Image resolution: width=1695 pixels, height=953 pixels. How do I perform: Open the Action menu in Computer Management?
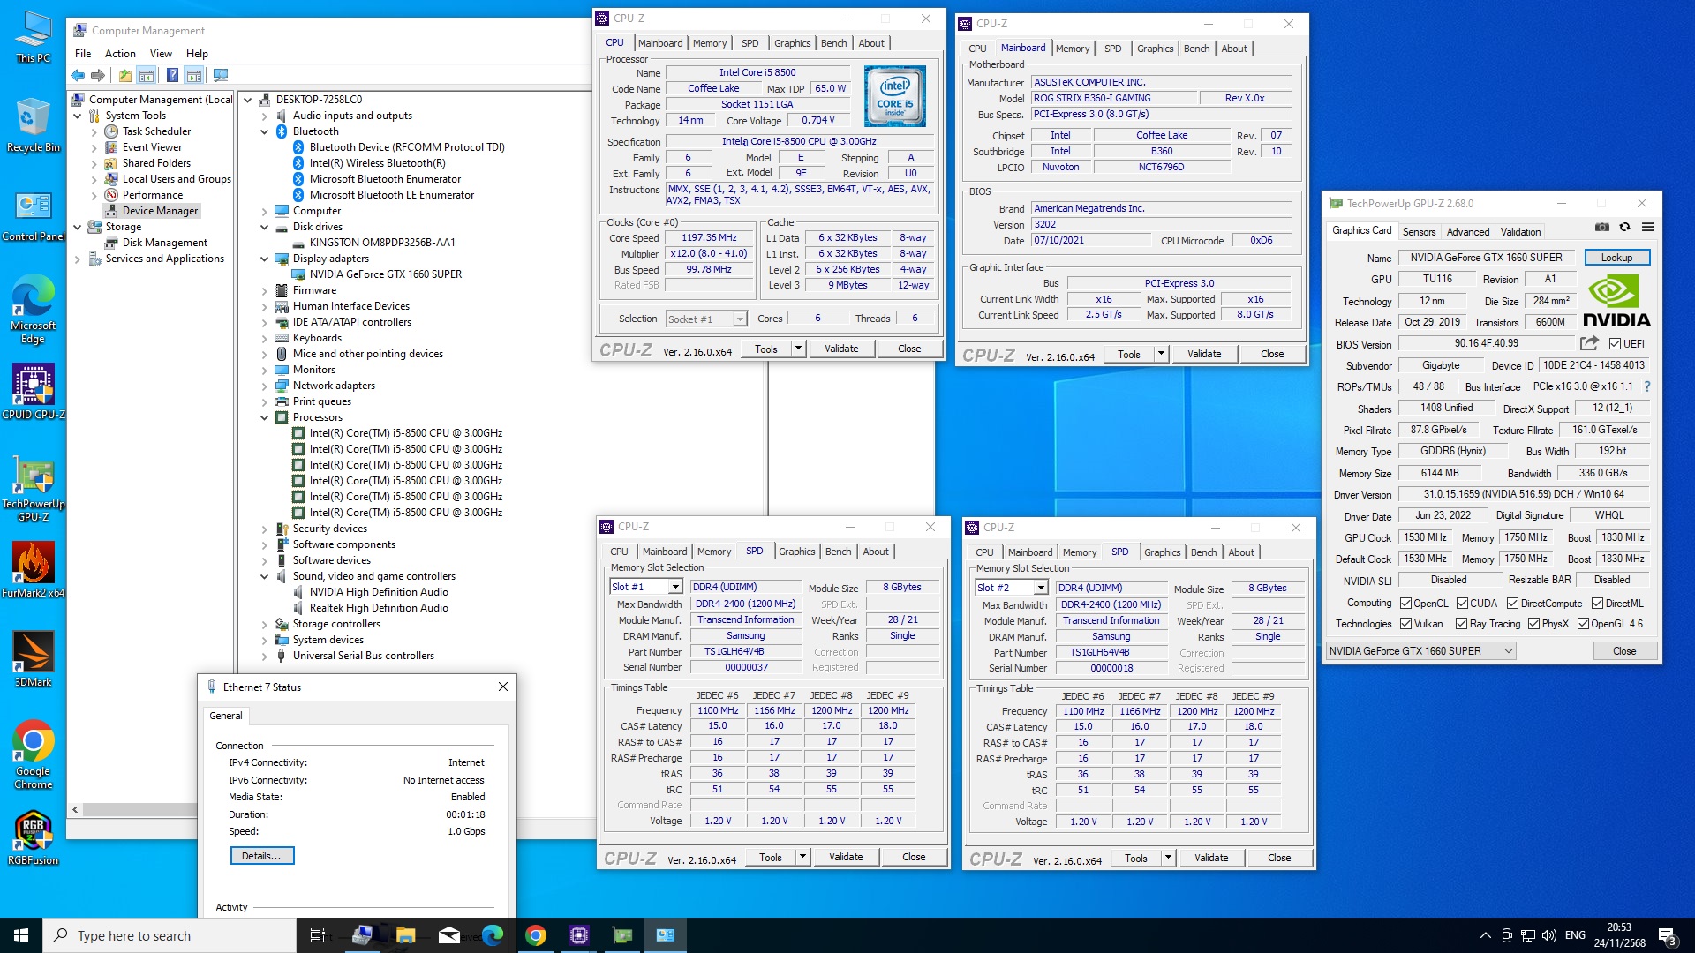click(120, 54)
